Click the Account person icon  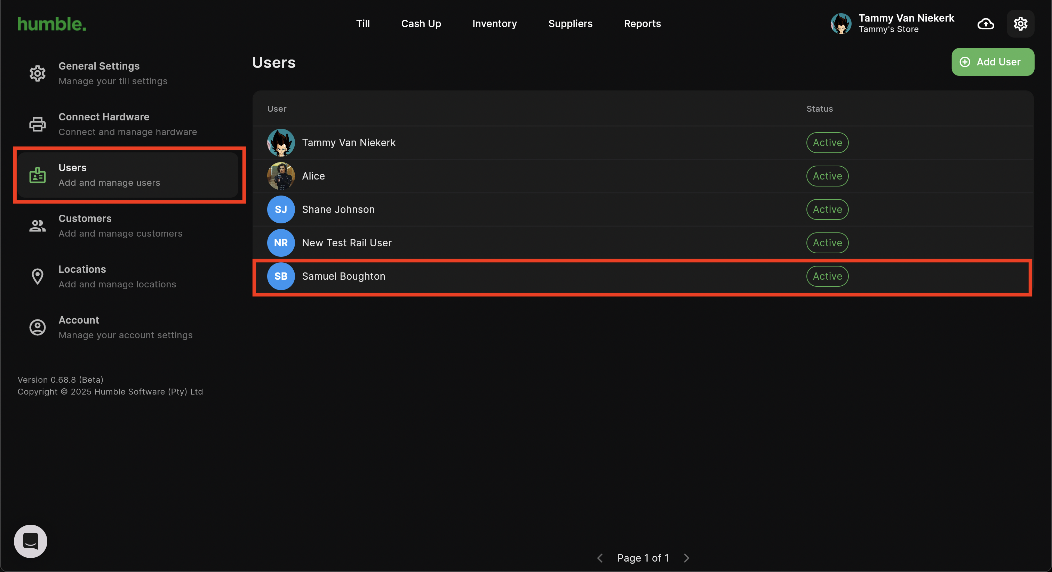pyautogui.click(x=38, y=327)
